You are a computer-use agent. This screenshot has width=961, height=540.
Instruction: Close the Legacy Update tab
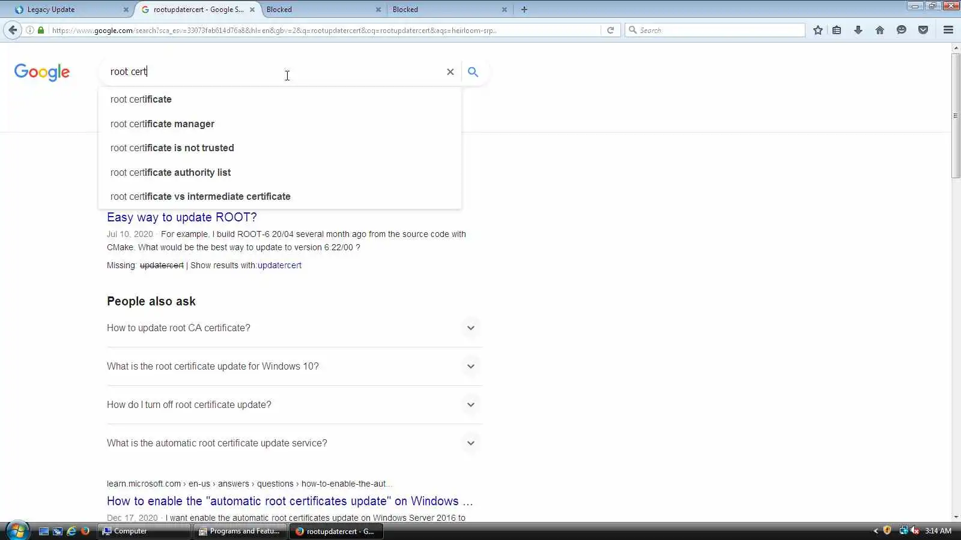(126, 10)
